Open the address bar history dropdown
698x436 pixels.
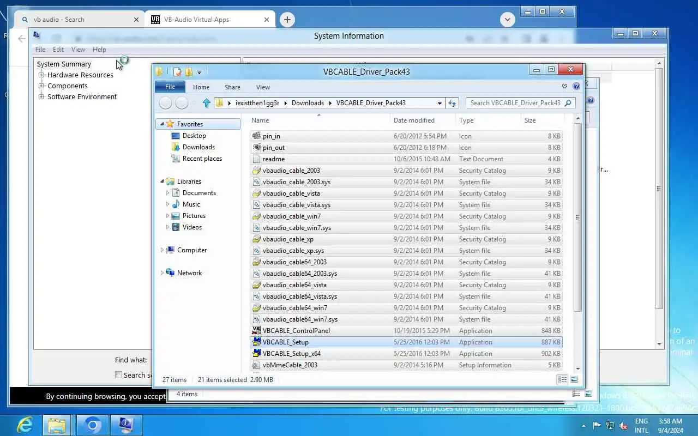[440, 103]
